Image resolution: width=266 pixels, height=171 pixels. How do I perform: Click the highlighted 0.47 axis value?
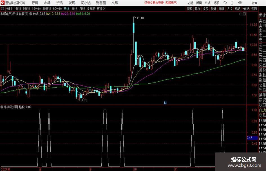click(252, 138)
